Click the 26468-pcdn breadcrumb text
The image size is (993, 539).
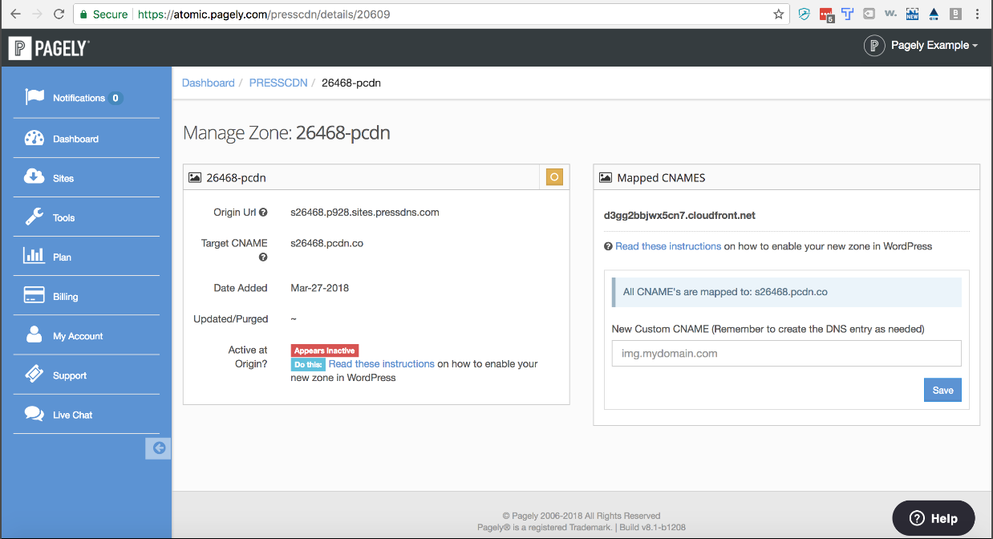(351, 83)
